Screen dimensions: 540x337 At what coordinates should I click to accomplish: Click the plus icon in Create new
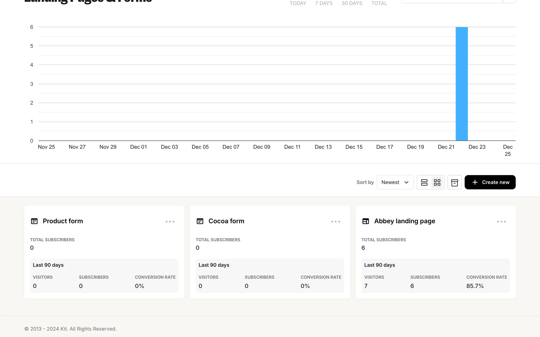coord(475,182)
